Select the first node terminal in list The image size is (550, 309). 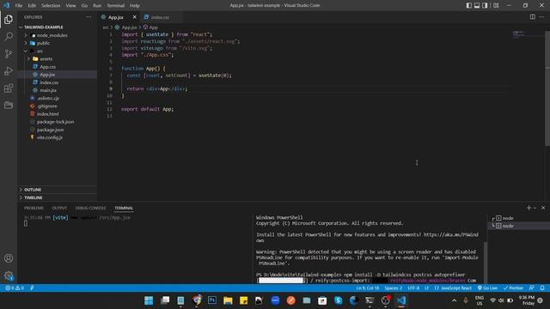click(519, 218)
